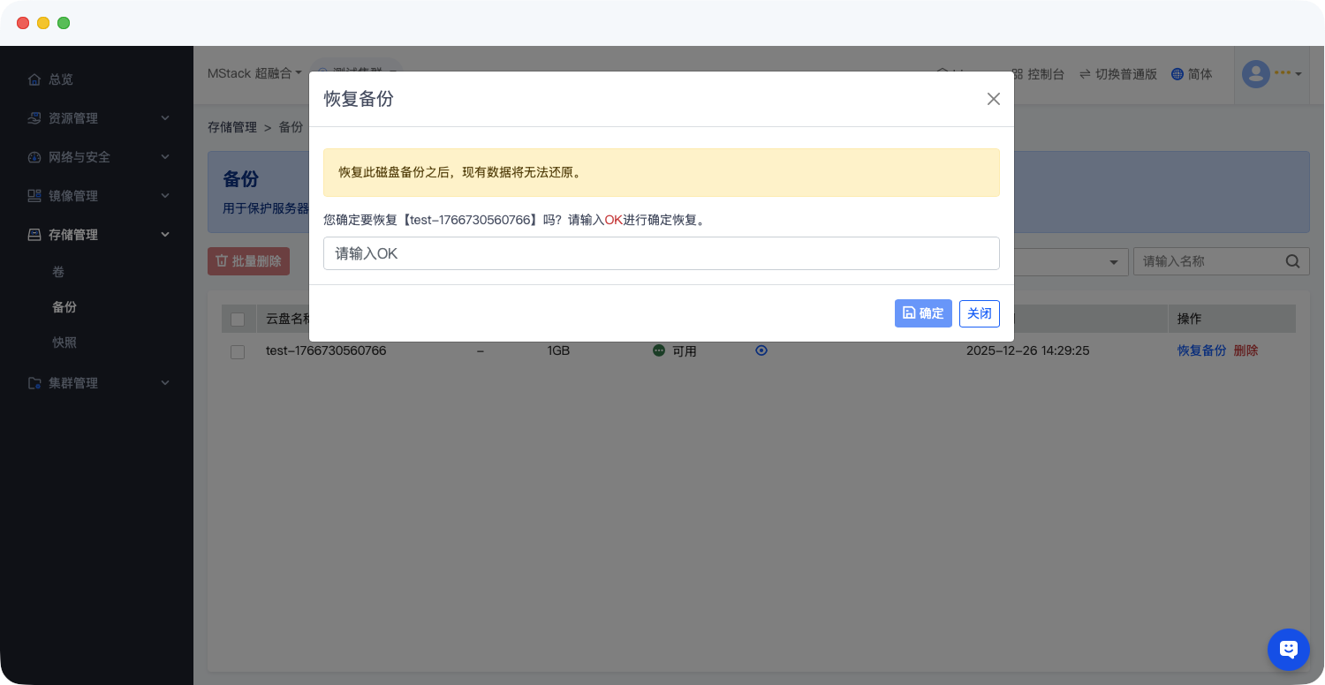Image resolution: width=1325 pixels, height=685 pixels.
Task: Switch to 快照 in the sidebar
Action: tap(64, 342)
